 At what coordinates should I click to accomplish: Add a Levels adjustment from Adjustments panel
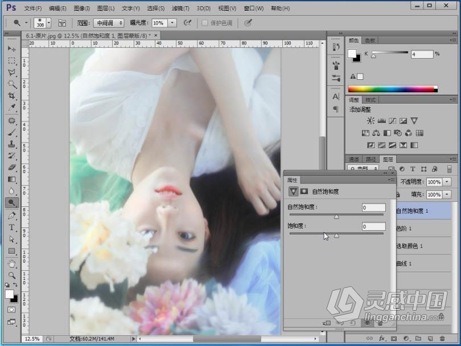pyautogui.click(x=382, y=121)
